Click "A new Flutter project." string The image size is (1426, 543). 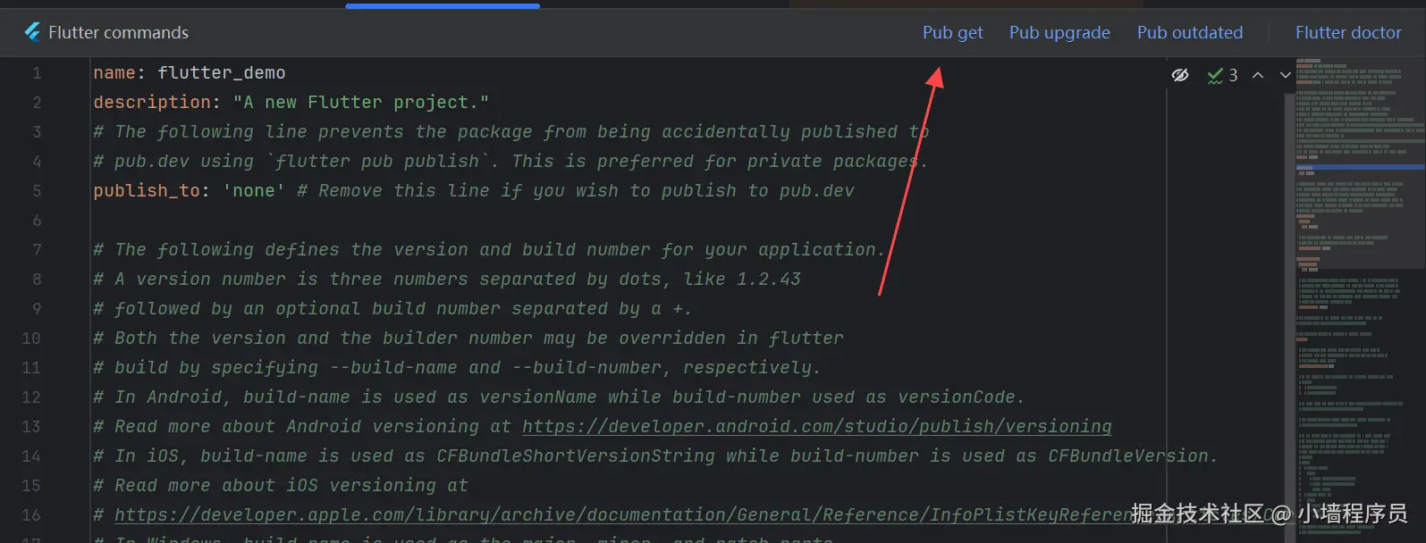361,102
